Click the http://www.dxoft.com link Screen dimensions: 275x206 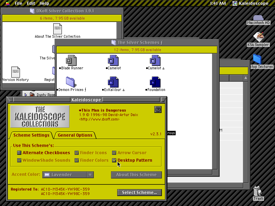coord(99,119)
